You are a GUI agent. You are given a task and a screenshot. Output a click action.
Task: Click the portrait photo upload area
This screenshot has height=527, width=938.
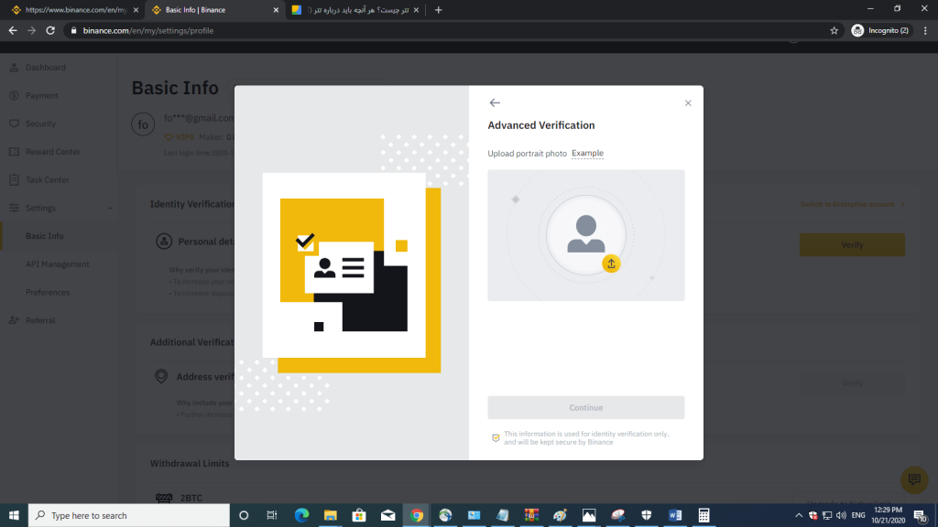(x=585, y=235)
